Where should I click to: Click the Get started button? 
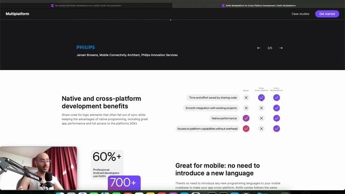click(x=327, y=14)
